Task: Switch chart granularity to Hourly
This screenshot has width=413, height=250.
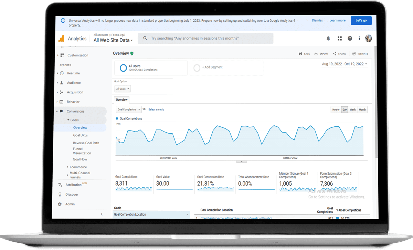Action: (336, 110)
